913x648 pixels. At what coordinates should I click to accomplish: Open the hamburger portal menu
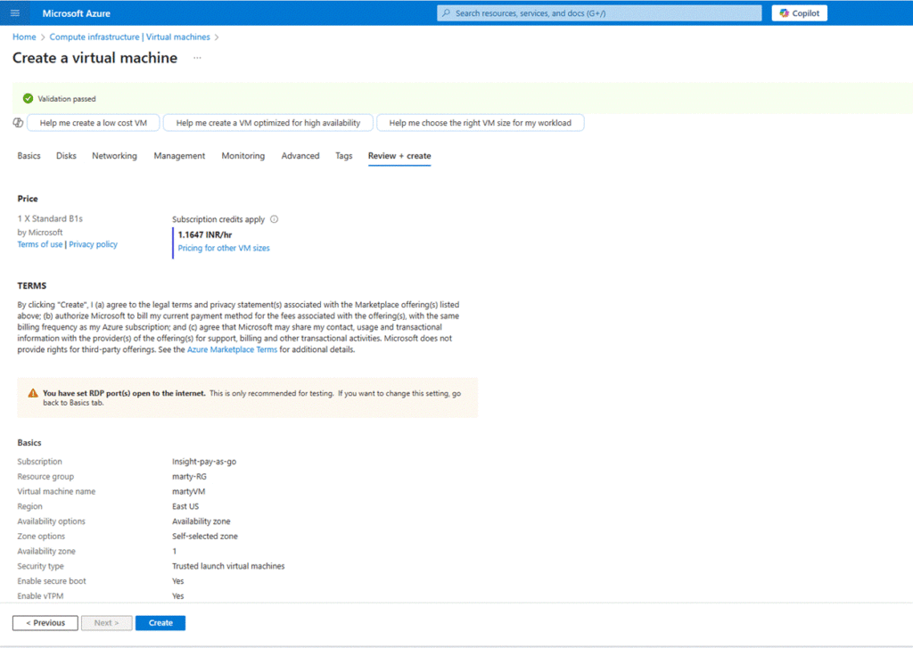[x=15, y=12]
